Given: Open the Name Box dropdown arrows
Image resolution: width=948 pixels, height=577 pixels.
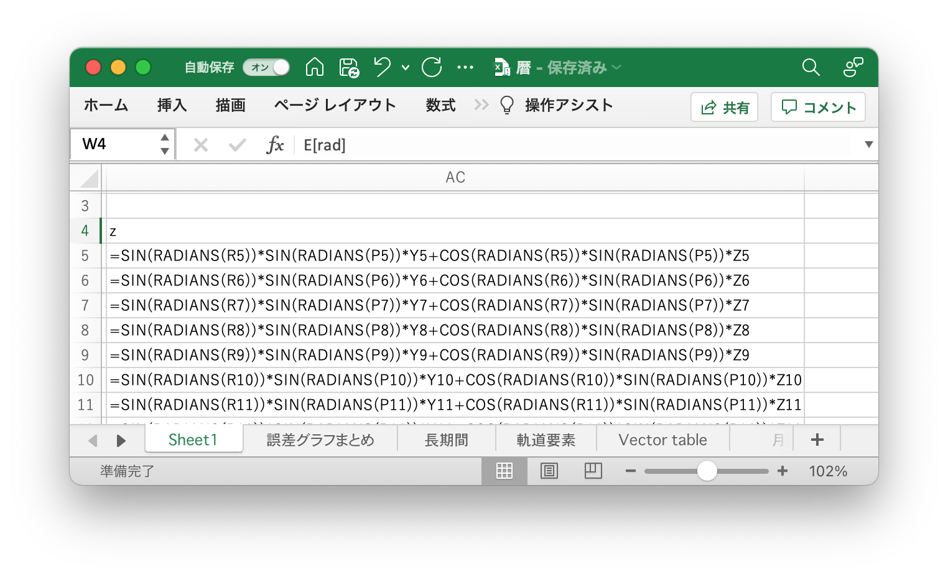Looking at the screenshot, I should pyautogui.click(x=165, y=144).
